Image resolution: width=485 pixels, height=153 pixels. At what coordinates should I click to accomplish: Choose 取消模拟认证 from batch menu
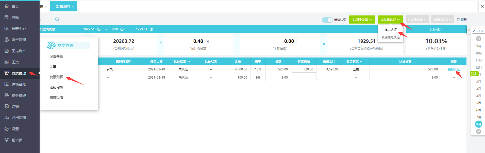coord(390,37)
